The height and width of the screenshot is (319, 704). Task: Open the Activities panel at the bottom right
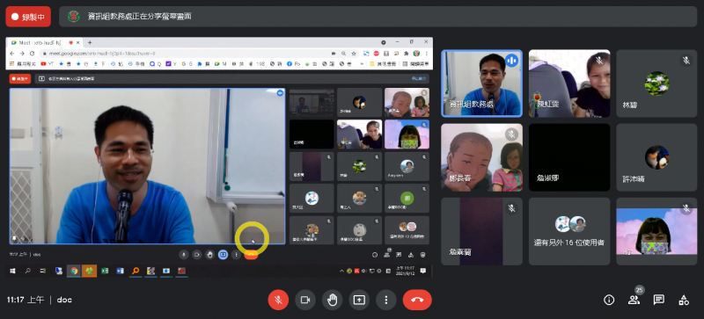684,300
